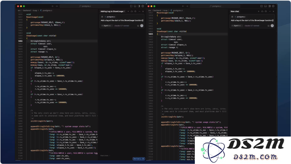Open the claude-3.7-sonnet model dropdown in the Adding Log chat
Screen dimensions: 291x164
(x=122, y=25)
